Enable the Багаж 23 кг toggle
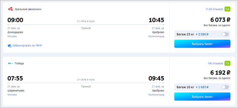238x108 pixels. pyautogui.click(x=225, y=34)
